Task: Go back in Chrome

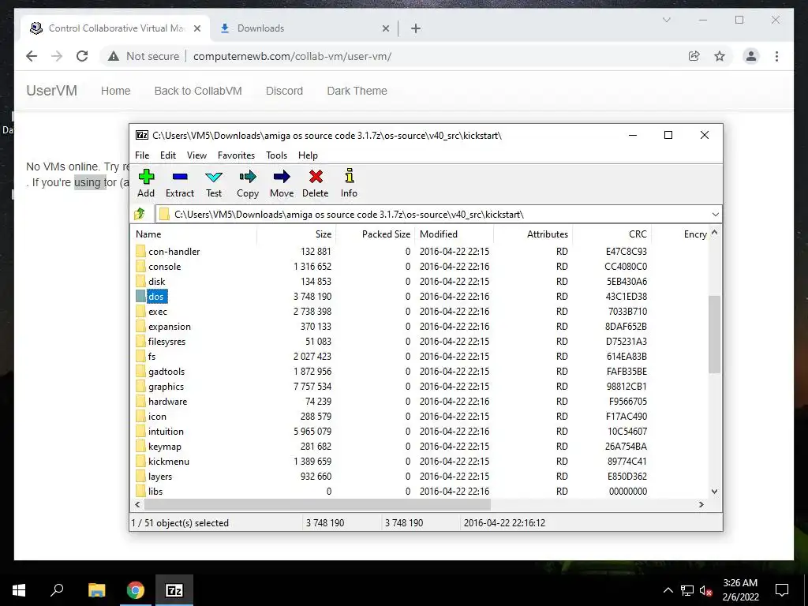Action: 32,56
